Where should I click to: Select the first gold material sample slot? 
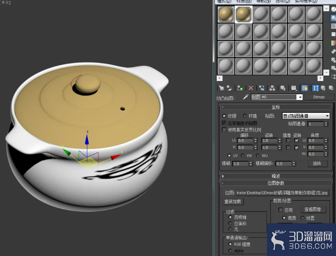[226, 14]
